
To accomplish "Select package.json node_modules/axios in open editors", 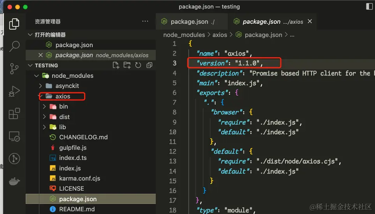I will click(x=91, y=55).
